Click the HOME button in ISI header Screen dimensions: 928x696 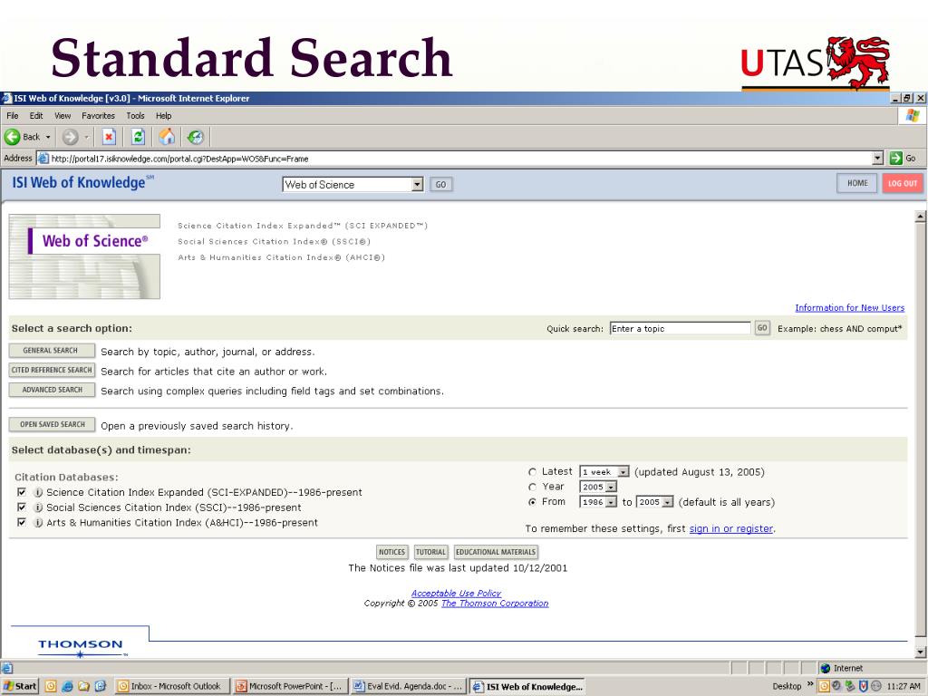coord(857,183)
